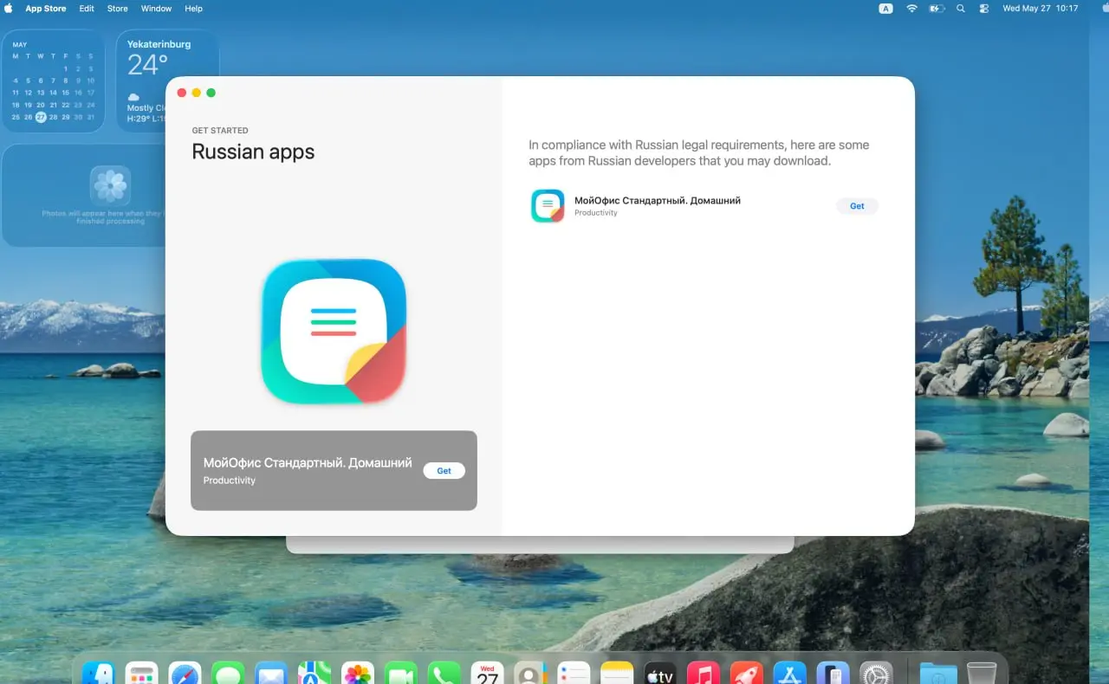Select the app title in the gray card
The image size is (1109, 684).
[x=308, y=463]
